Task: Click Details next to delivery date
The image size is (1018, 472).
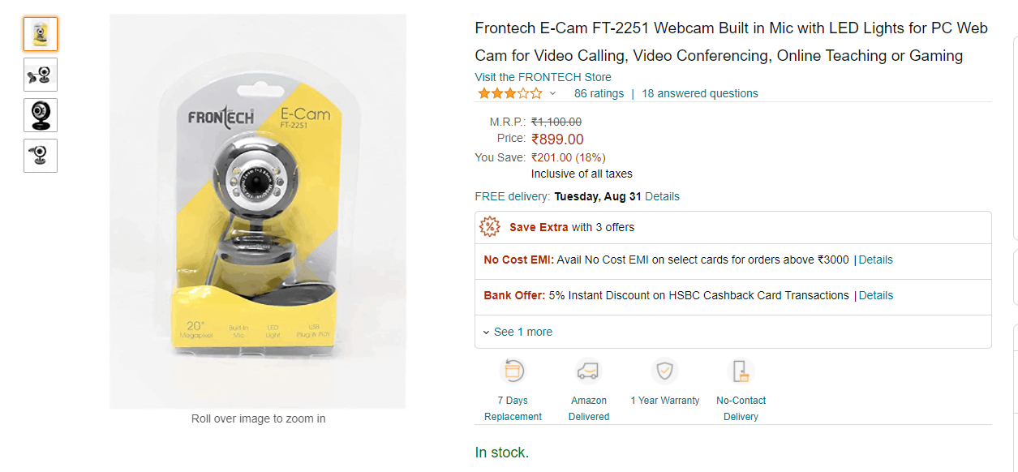Action: [x=662, y=196]
